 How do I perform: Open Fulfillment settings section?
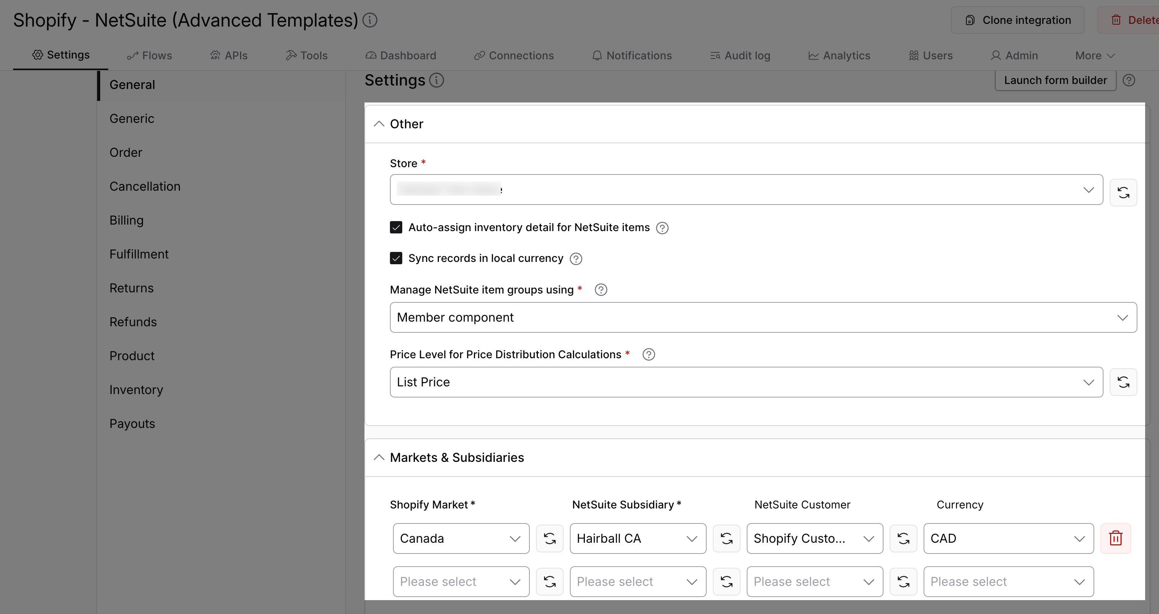[x=139, y=255]
